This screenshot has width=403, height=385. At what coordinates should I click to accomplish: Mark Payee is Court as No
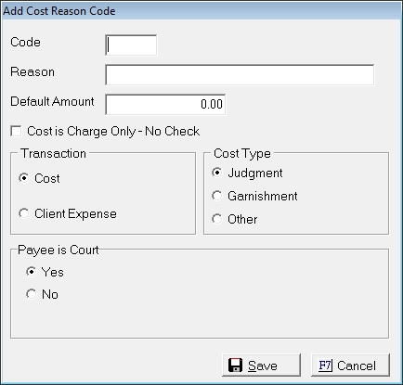click(32, 294)
